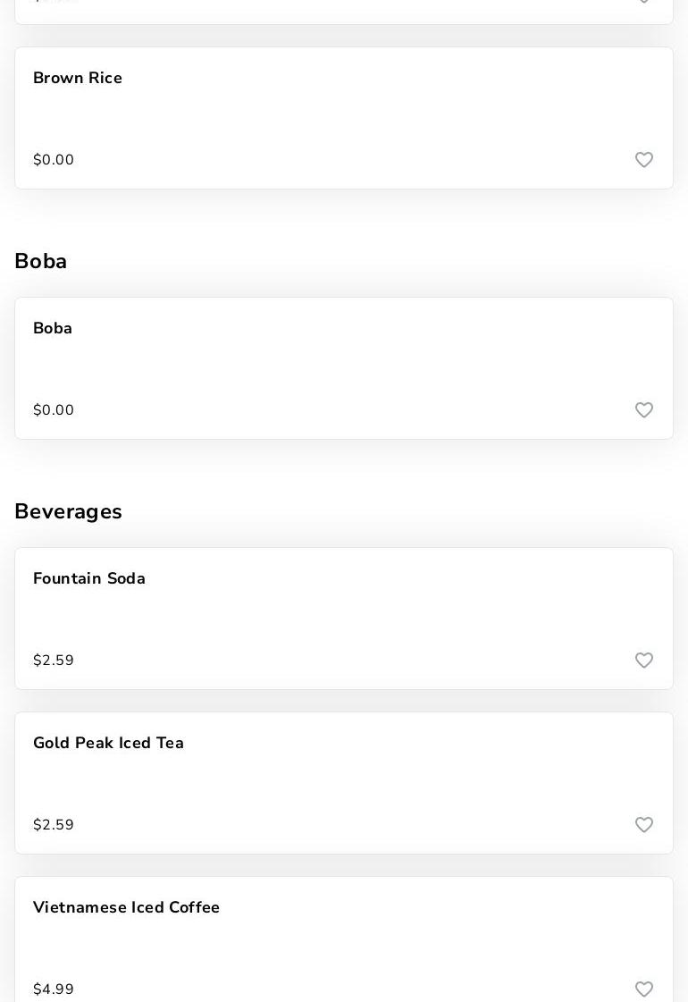Open the Vietnamese Iced Coffee title
The width and height of the screenshot is (688, 1002).
click(x=126, y=908)
